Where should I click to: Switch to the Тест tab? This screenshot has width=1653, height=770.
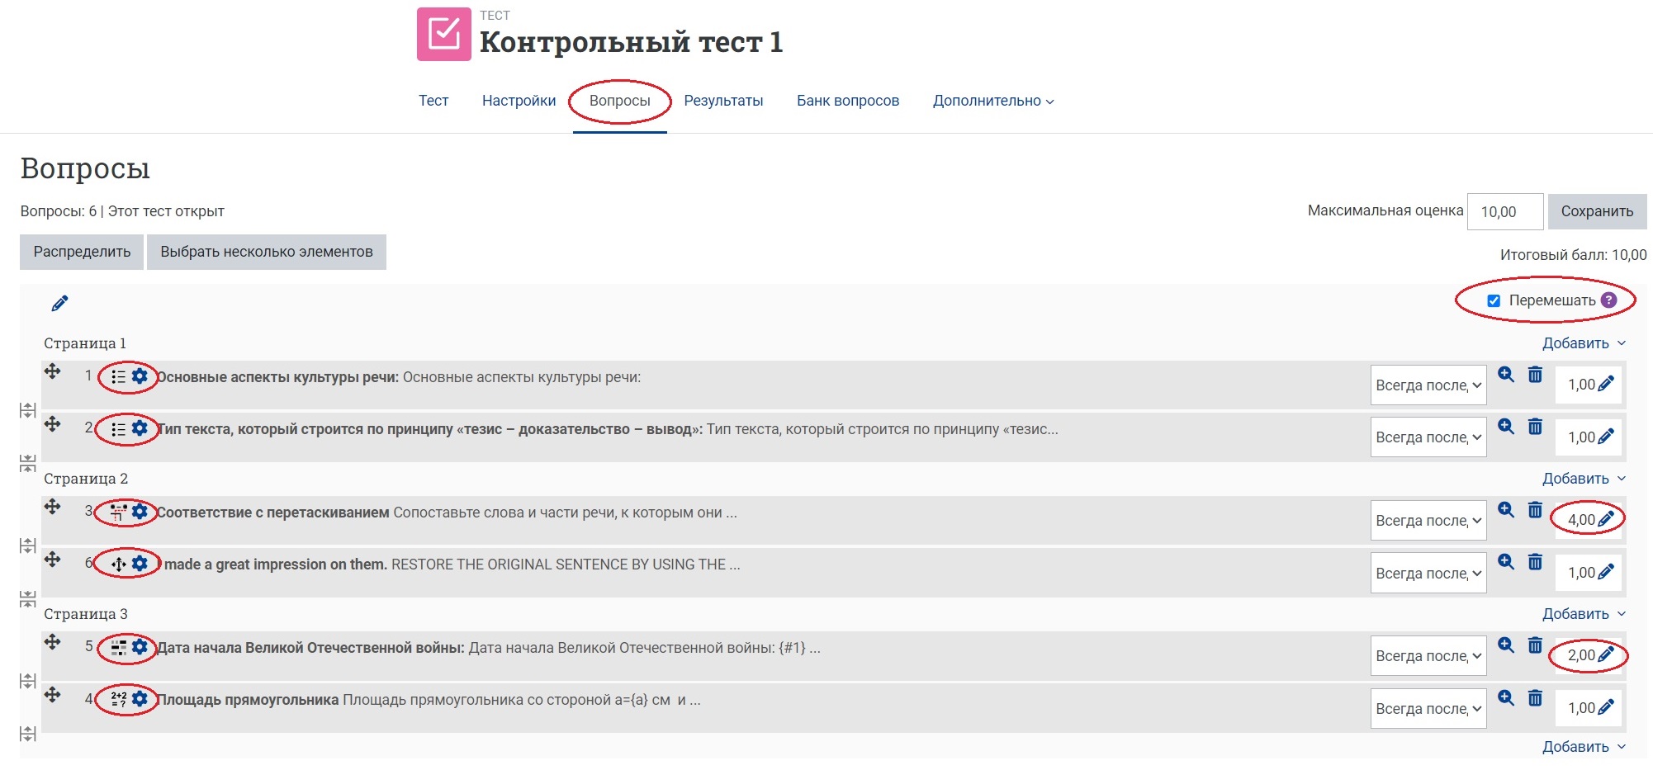[x=433, y=101]
